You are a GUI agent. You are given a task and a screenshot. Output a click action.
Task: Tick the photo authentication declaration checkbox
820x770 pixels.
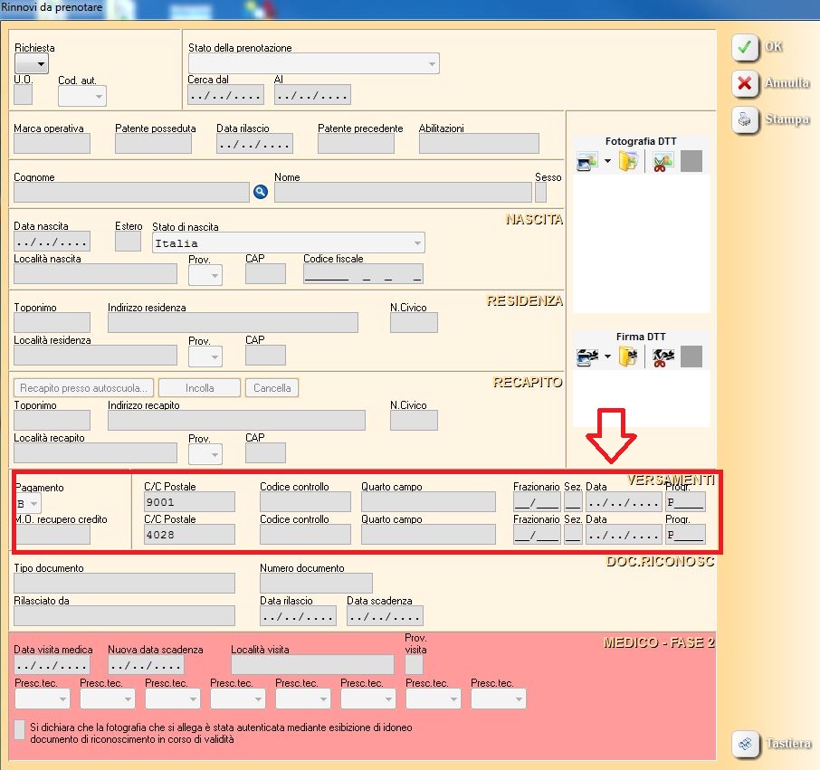21,729
